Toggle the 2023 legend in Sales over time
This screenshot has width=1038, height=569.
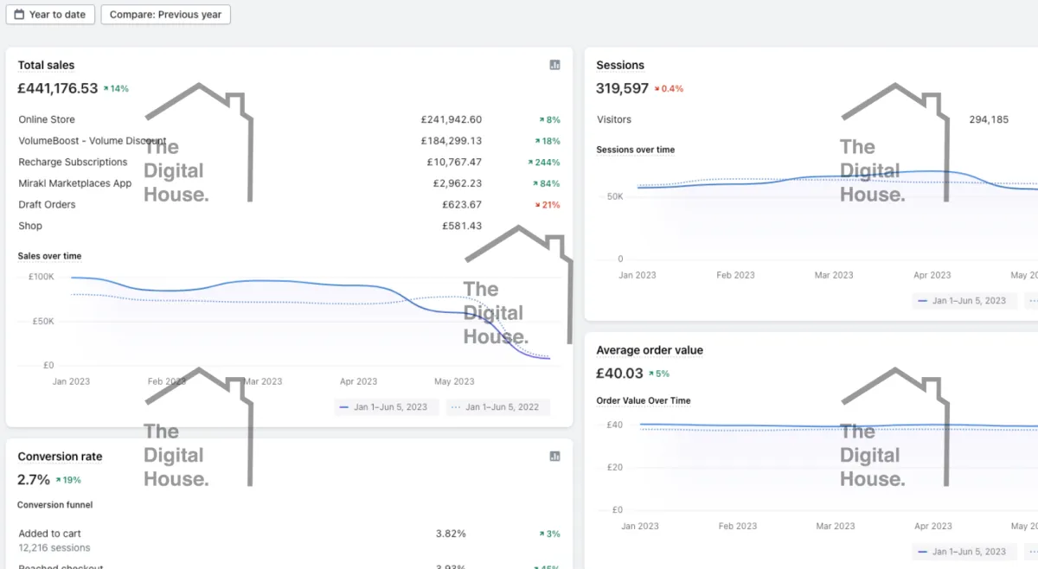pyautogui.click(x=387, y=407)
